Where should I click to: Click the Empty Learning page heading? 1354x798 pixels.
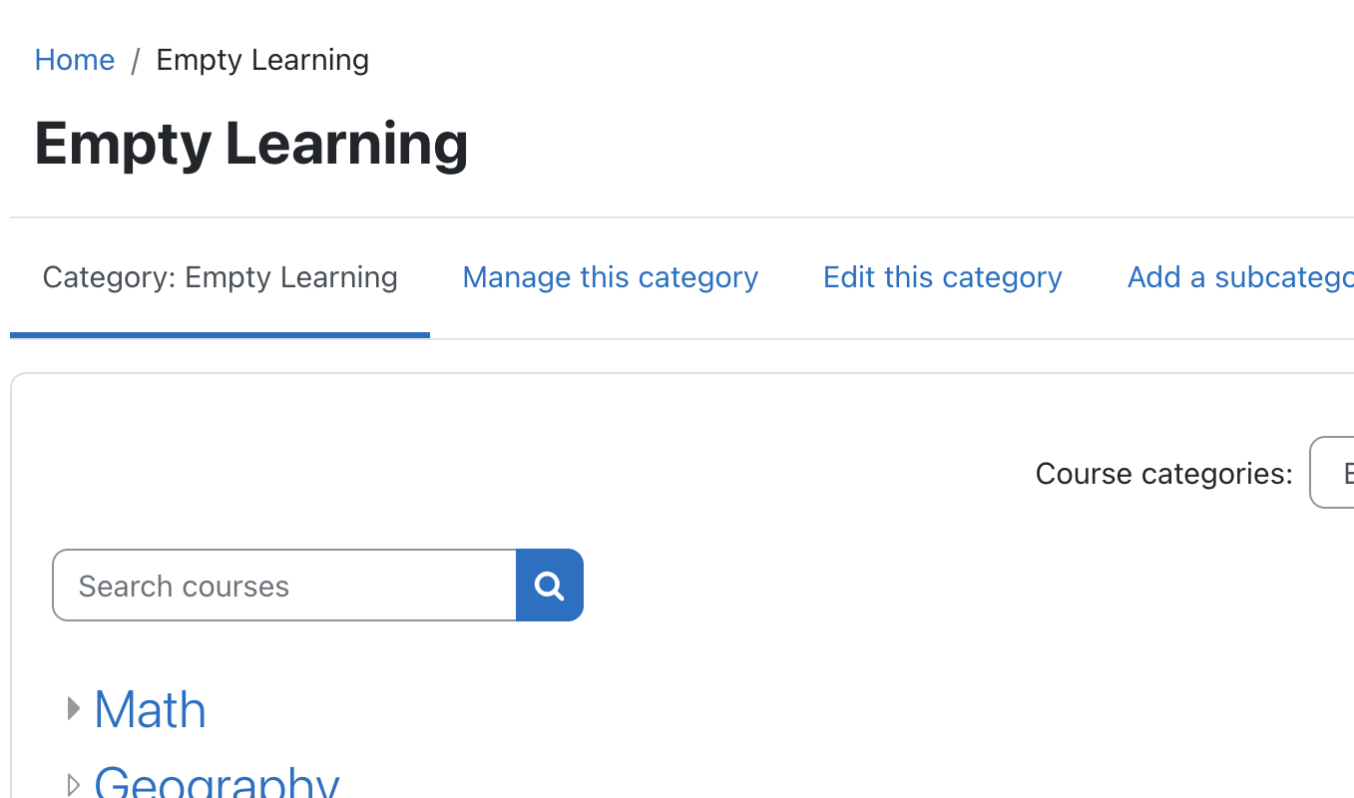251,144
